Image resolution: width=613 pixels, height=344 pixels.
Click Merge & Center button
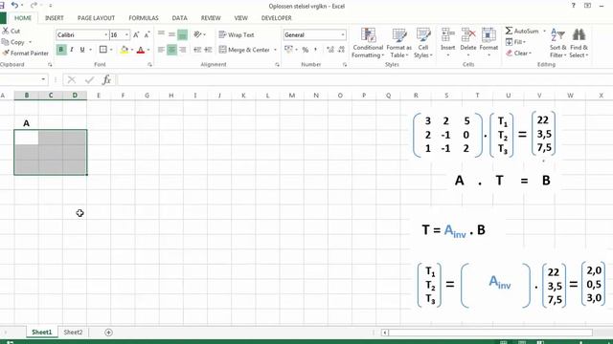(x=244, y=50)
